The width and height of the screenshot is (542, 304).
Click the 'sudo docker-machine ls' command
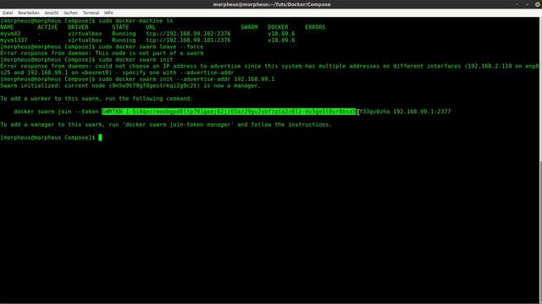[x=135, y=21]
